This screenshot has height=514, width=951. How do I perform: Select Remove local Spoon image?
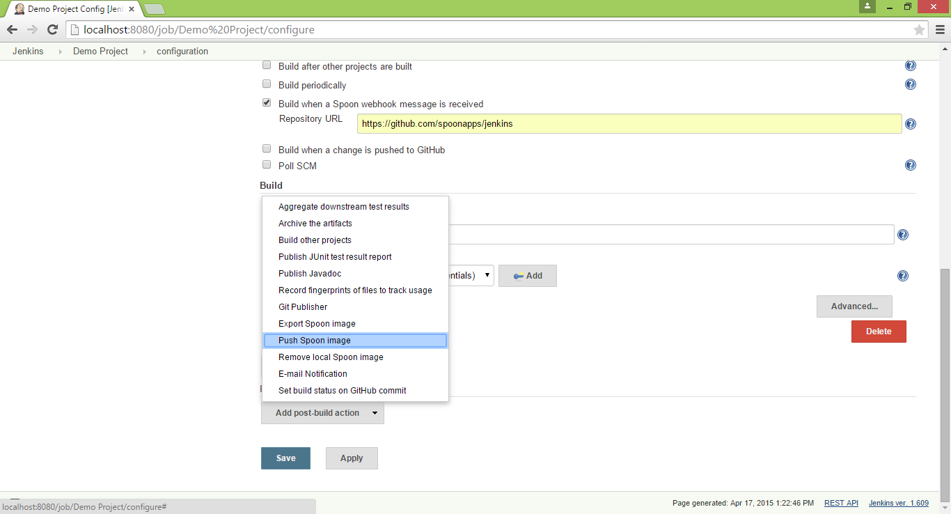click(x=355, y=357)
